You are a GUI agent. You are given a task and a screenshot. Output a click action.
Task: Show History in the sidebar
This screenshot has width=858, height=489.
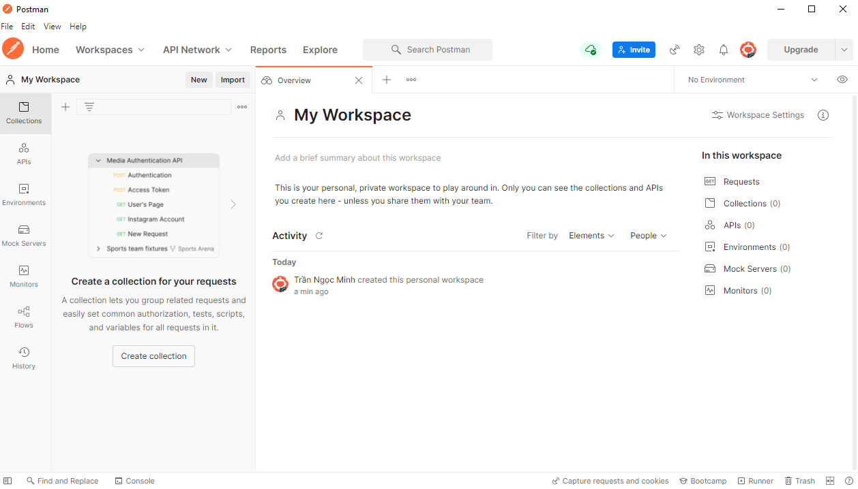[x=24, y=359]
